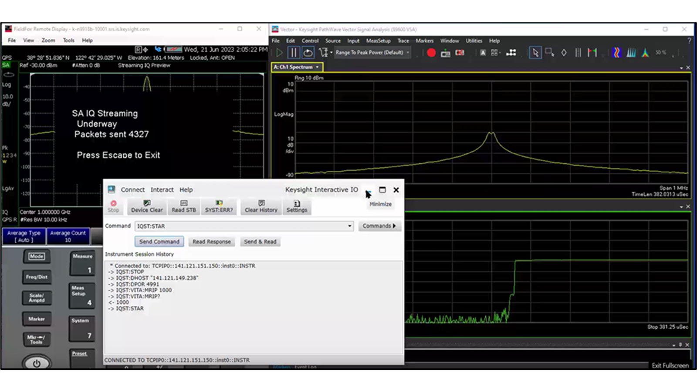Pause the VSA measurement
697x392 pixels.
click(294, 52)
